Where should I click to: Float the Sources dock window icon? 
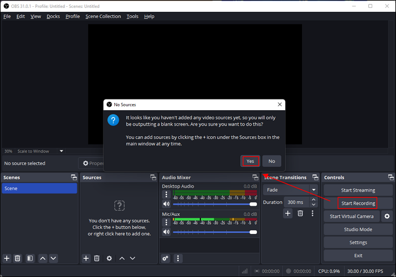tap(153, 178)
